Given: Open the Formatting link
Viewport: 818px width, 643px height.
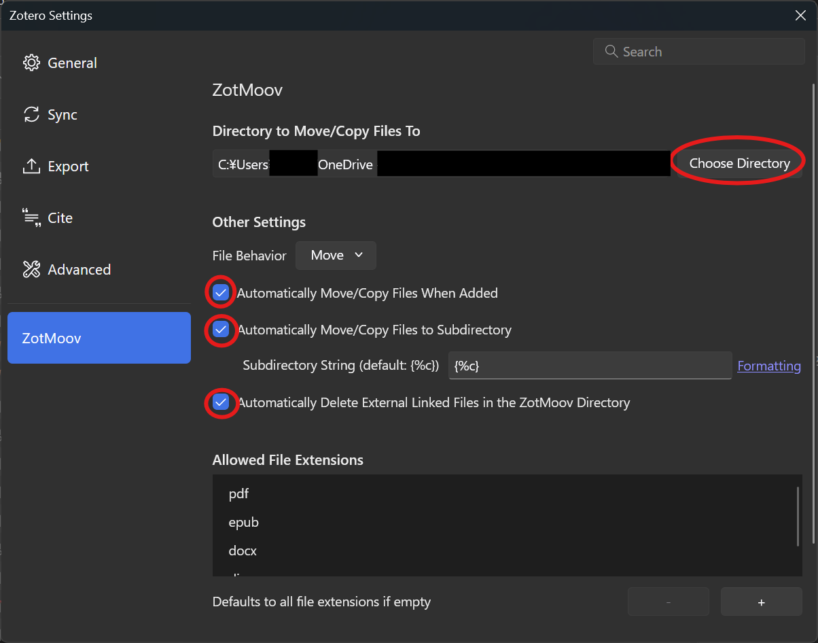Looking at the screenshot, I should 769,366.
